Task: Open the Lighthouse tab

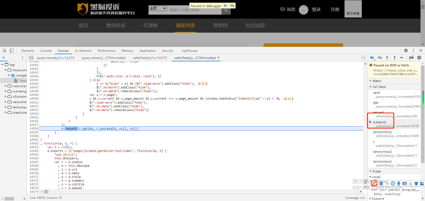Action: [x=189, y=51]
